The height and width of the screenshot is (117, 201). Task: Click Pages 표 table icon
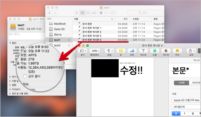[x=121, y=51]
